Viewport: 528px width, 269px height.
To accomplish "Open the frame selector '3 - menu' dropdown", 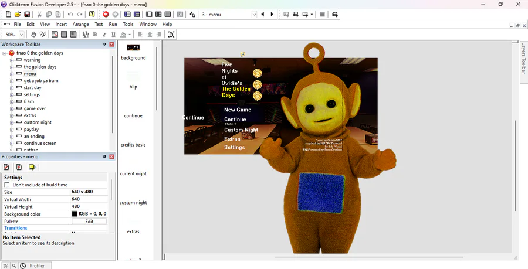I will click(254, 15).
